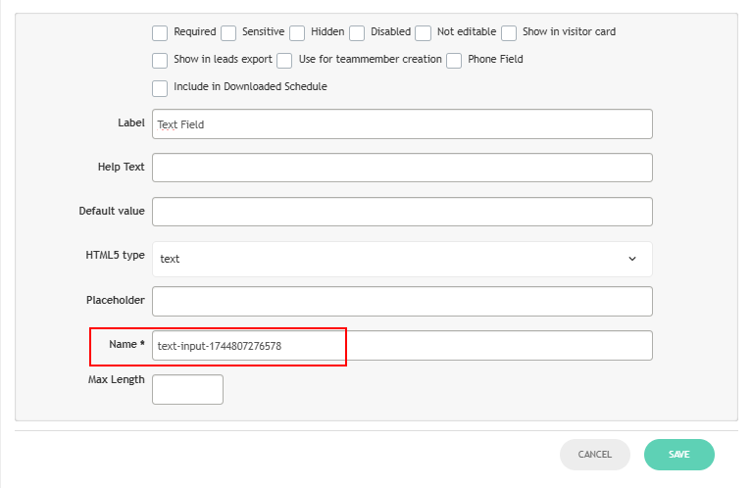The width and height of the screenshot is (752, 488).
Task: Select the Phone Field checkbox
Action: click(x=454, y=61)
